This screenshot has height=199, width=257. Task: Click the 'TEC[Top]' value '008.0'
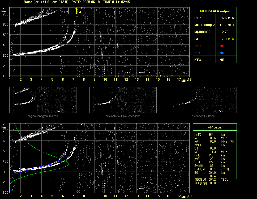[x=212, y=183]
